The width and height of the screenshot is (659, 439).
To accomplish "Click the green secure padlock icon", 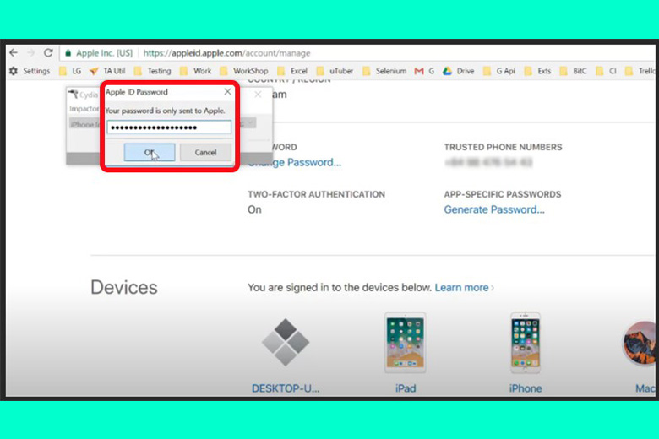I will [x=68, y=53].
